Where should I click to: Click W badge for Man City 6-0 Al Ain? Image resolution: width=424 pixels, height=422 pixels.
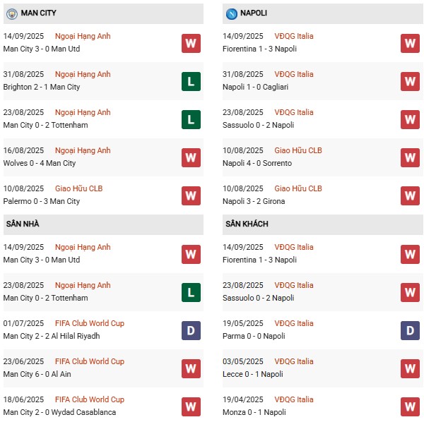coord(191,368)
